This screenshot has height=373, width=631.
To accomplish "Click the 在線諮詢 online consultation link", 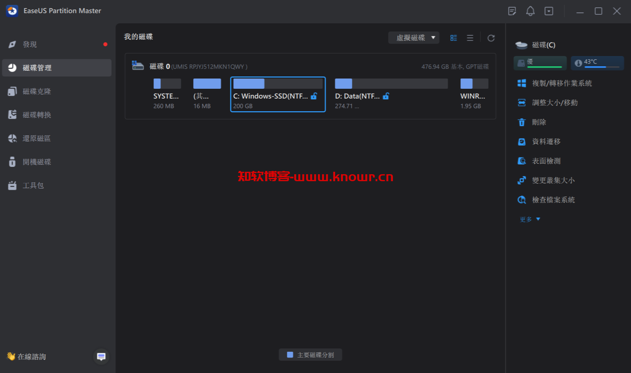I will tap(26, 357).
